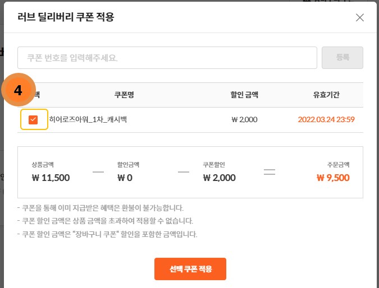Screen dimensions: 379x288
Task: Click the orange step 4 badge
Action: coord(18,91)
